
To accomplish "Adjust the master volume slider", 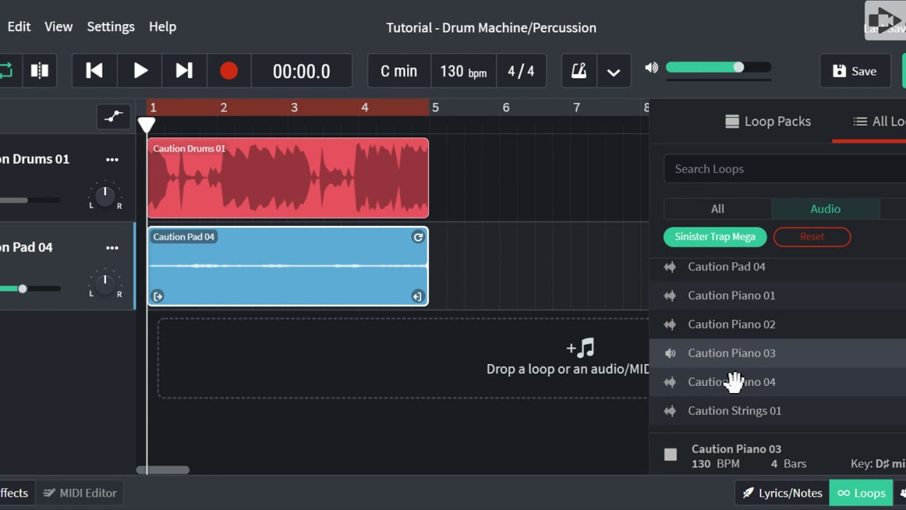I will (718, 67).
